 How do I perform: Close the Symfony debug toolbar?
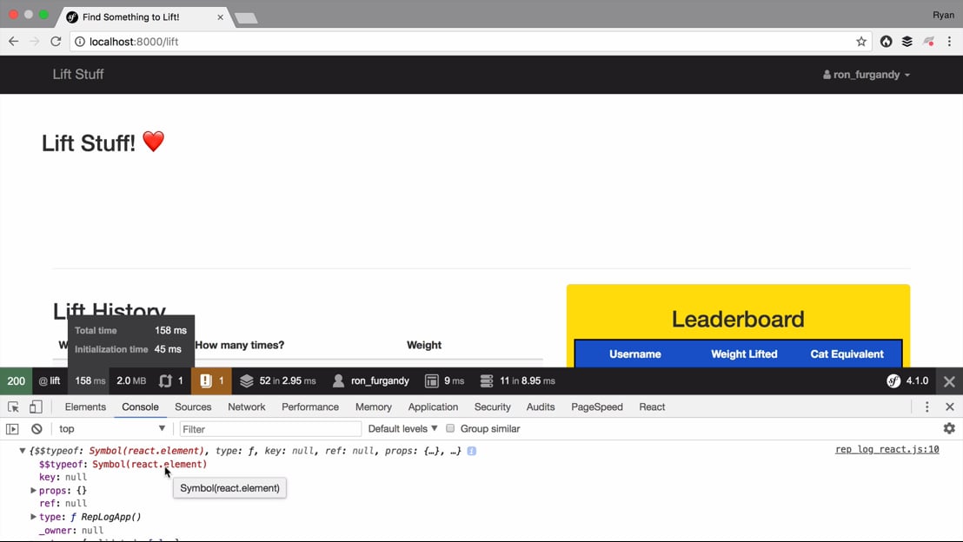pyautogui.click(x=949, y=381)
